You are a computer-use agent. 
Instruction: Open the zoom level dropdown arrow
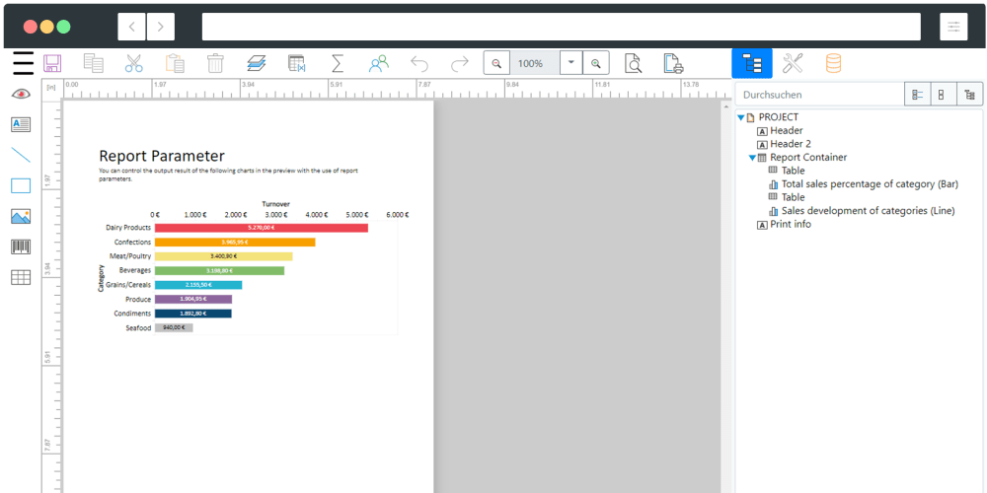coord(571,63)
